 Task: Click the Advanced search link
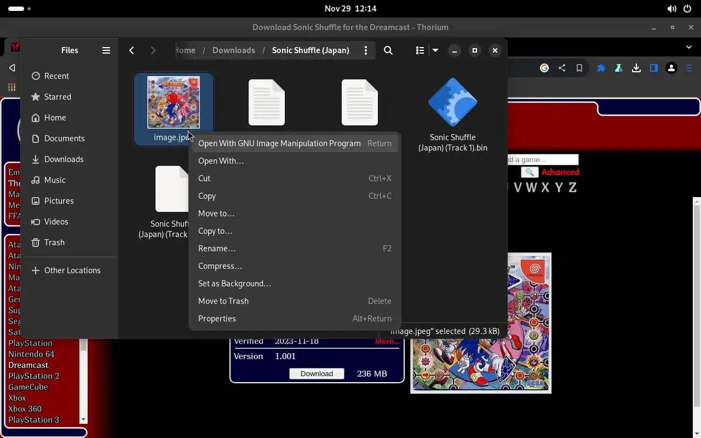(x=560, y=172)
